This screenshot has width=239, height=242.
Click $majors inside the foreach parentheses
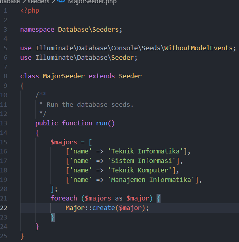tap(98, 199)
